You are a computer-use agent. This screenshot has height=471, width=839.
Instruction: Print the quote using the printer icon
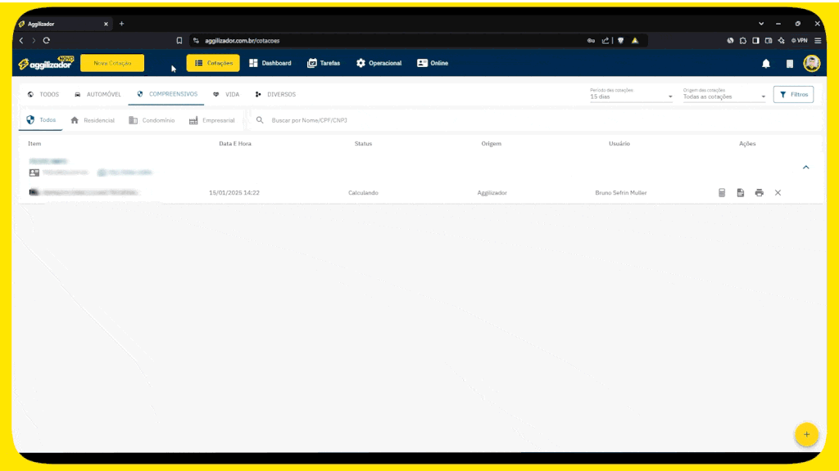pyautogui.click(x=760, y=193)
